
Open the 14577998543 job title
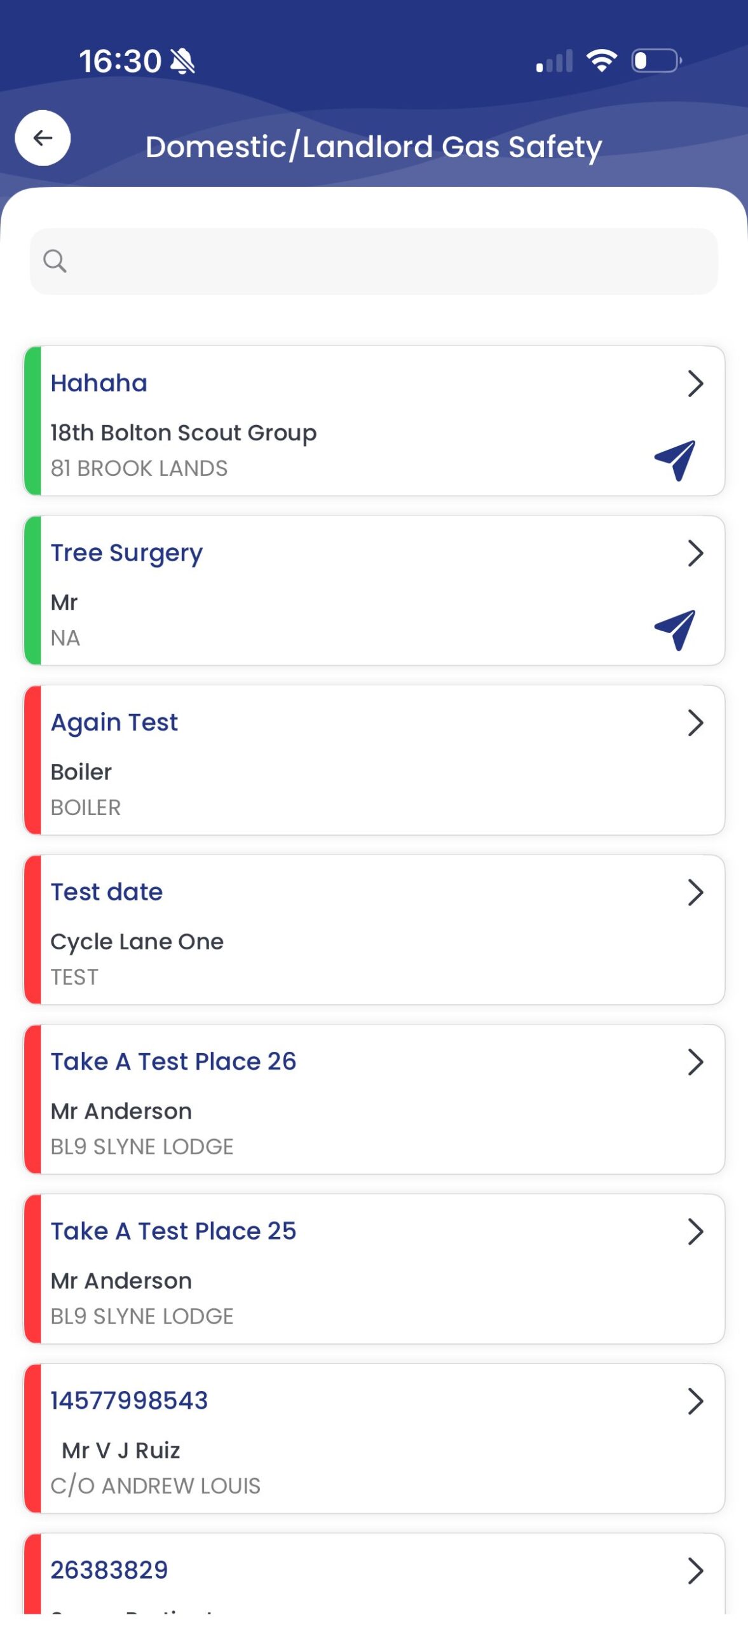[129, 1400]
